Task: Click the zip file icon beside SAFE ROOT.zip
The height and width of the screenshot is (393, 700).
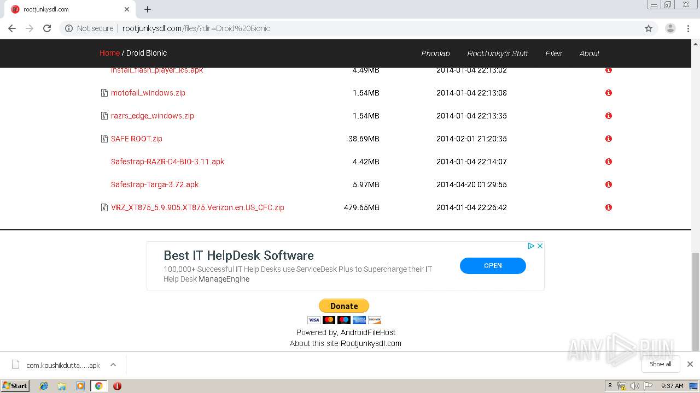Action: pyautogui.click(x=104, y=139)
